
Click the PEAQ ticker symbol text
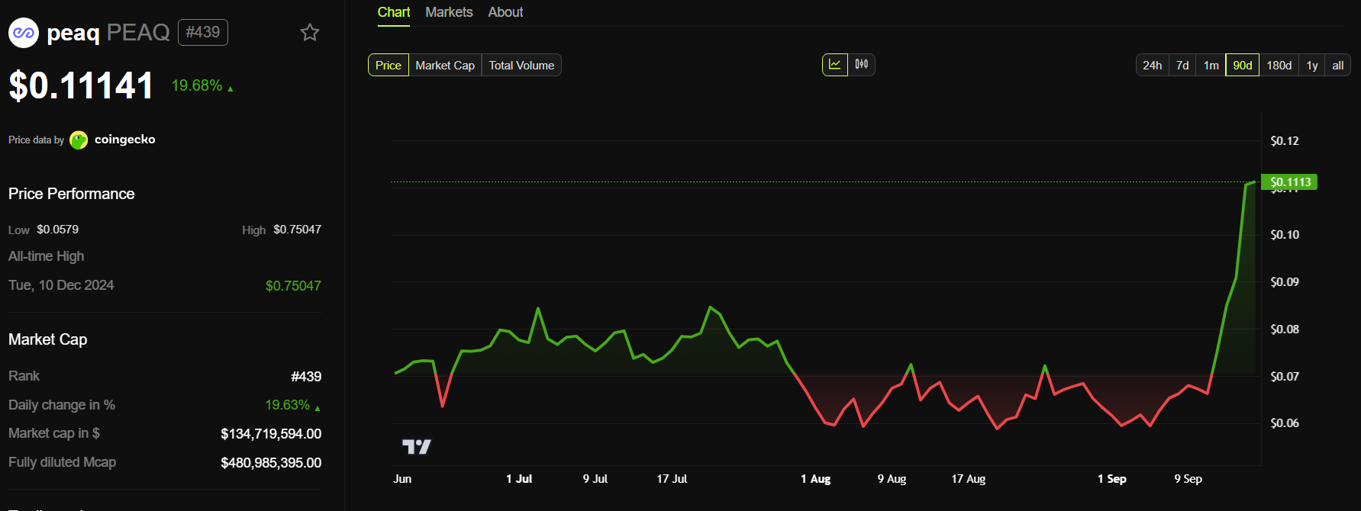(x=138, y=33)
